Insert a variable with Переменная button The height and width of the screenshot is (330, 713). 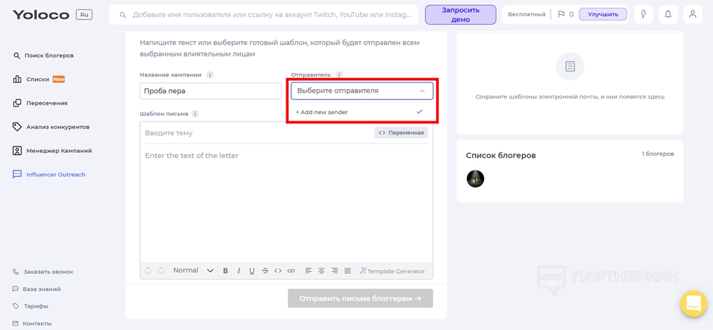pyautogui.click(x=401, y=133)
